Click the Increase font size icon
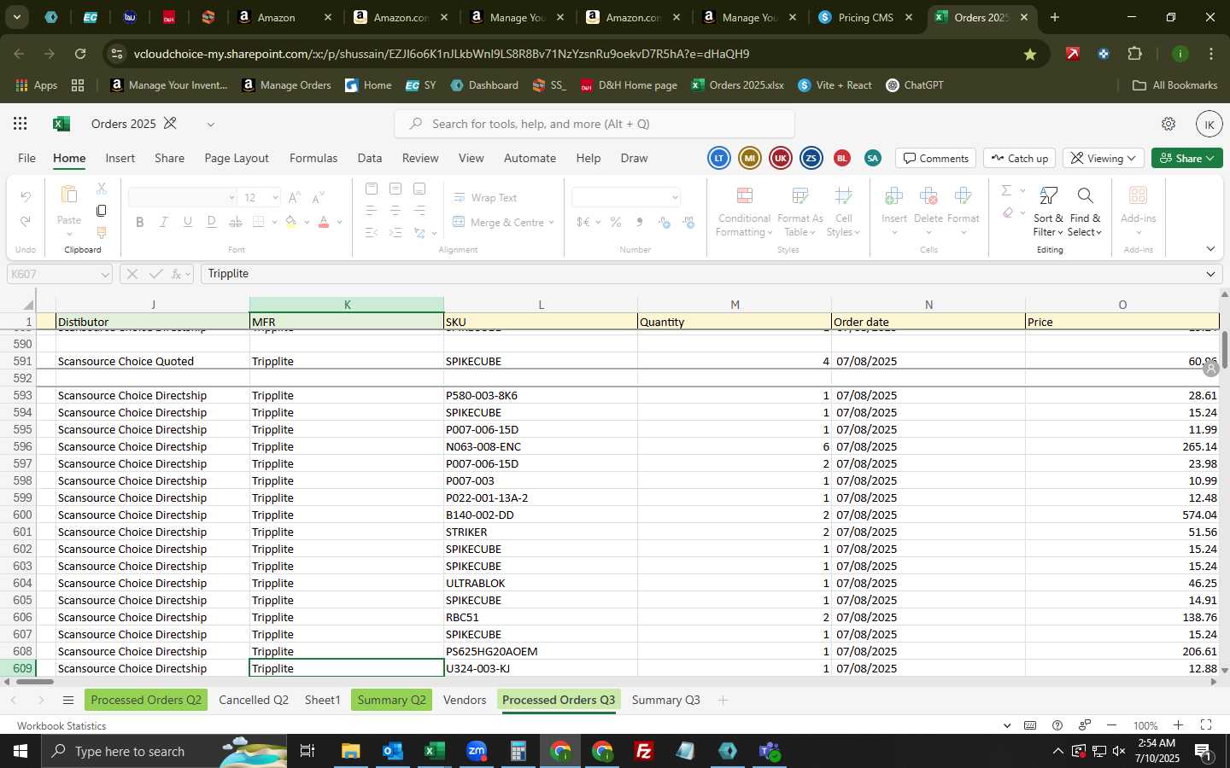Image resolution: width=1230 pixels, height=768 pixels. pyautogui.click(x=294, y=198)
